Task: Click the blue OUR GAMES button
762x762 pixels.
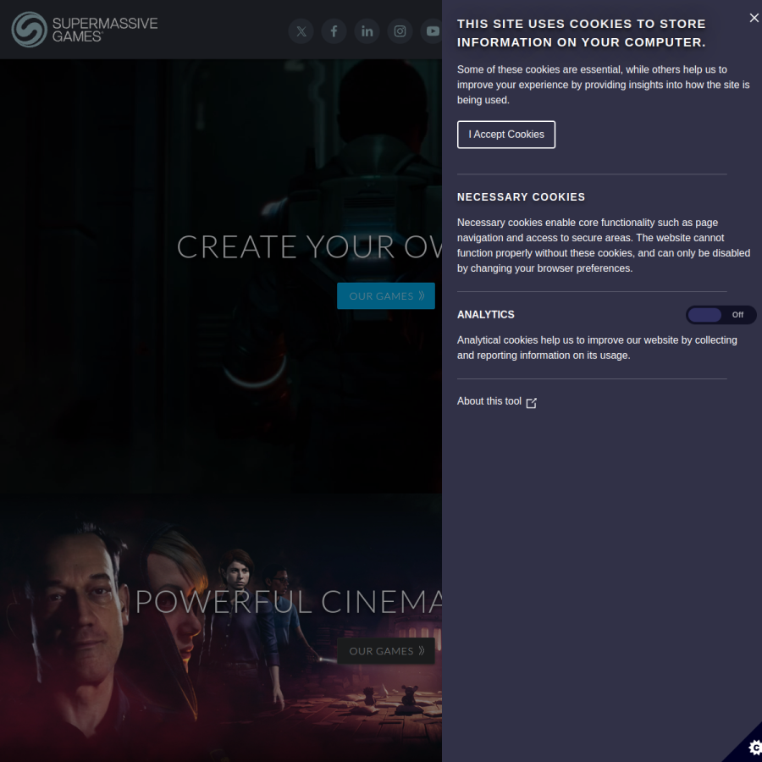Action: (x=386, y=296)
